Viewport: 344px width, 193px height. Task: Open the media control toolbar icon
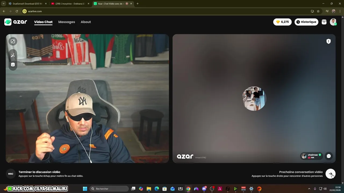pyautogui.click(x=327, y=11)
